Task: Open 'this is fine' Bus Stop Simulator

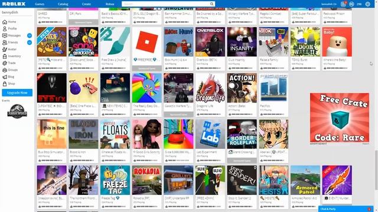Action: (x=52, y=134)
